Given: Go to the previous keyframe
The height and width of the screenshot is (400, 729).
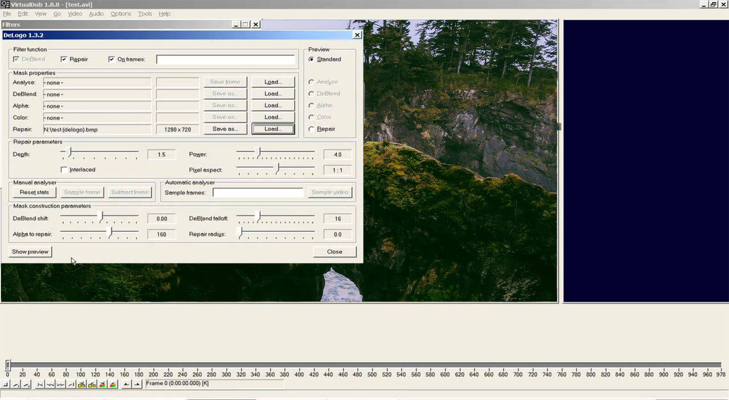Looking at the screenshot, I should [x=82, y=385].
